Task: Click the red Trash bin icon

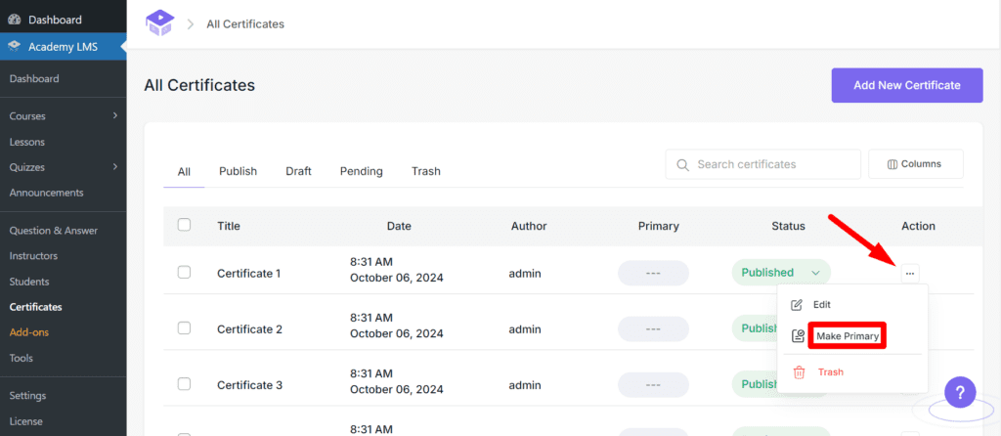Action: [x=799, y=372]
